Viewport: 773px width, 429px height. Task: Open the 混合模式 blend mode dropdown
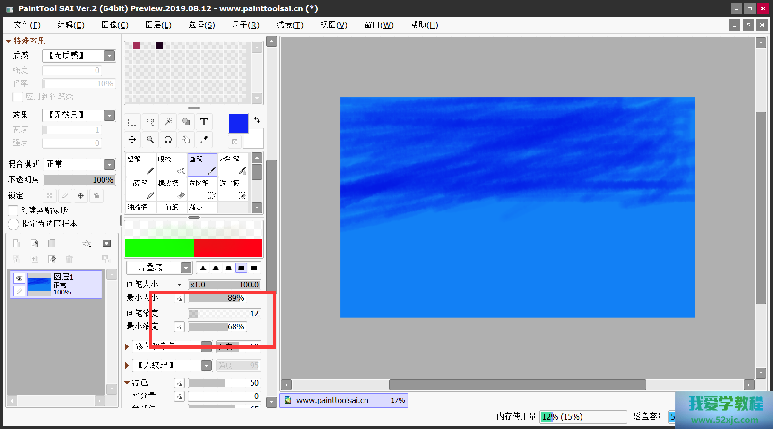point(109,164)
